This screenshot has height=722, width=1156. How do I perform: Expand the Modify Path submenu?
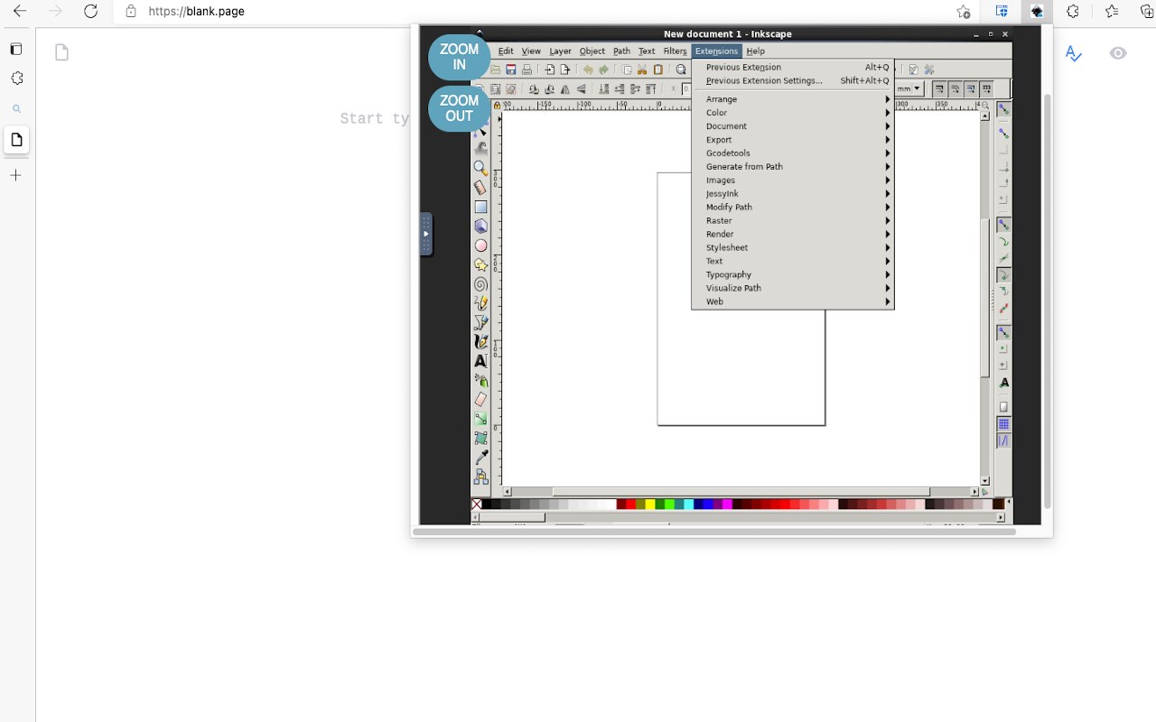793,208
